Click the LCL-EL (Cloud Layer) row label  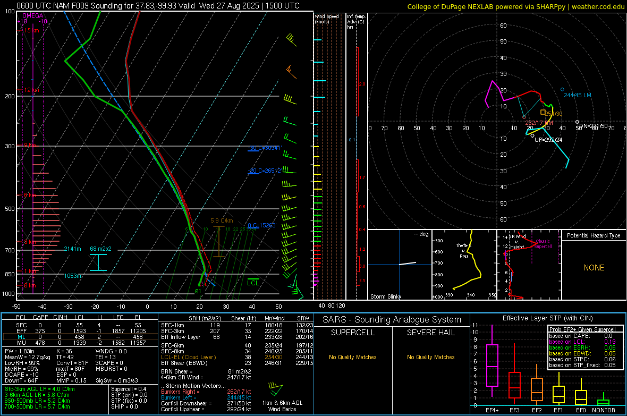point(188,357)
